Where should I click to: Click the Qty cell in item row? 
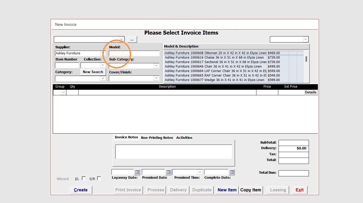72,92
